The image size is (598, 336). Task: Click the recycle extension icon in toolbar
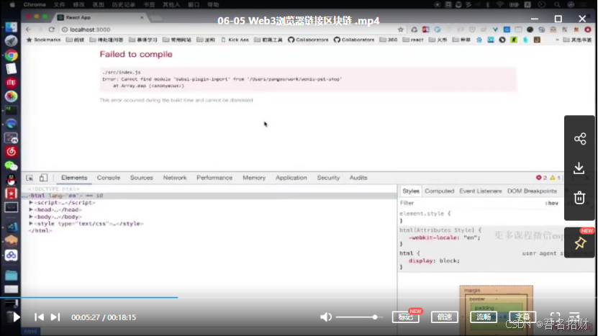[414, 29]
